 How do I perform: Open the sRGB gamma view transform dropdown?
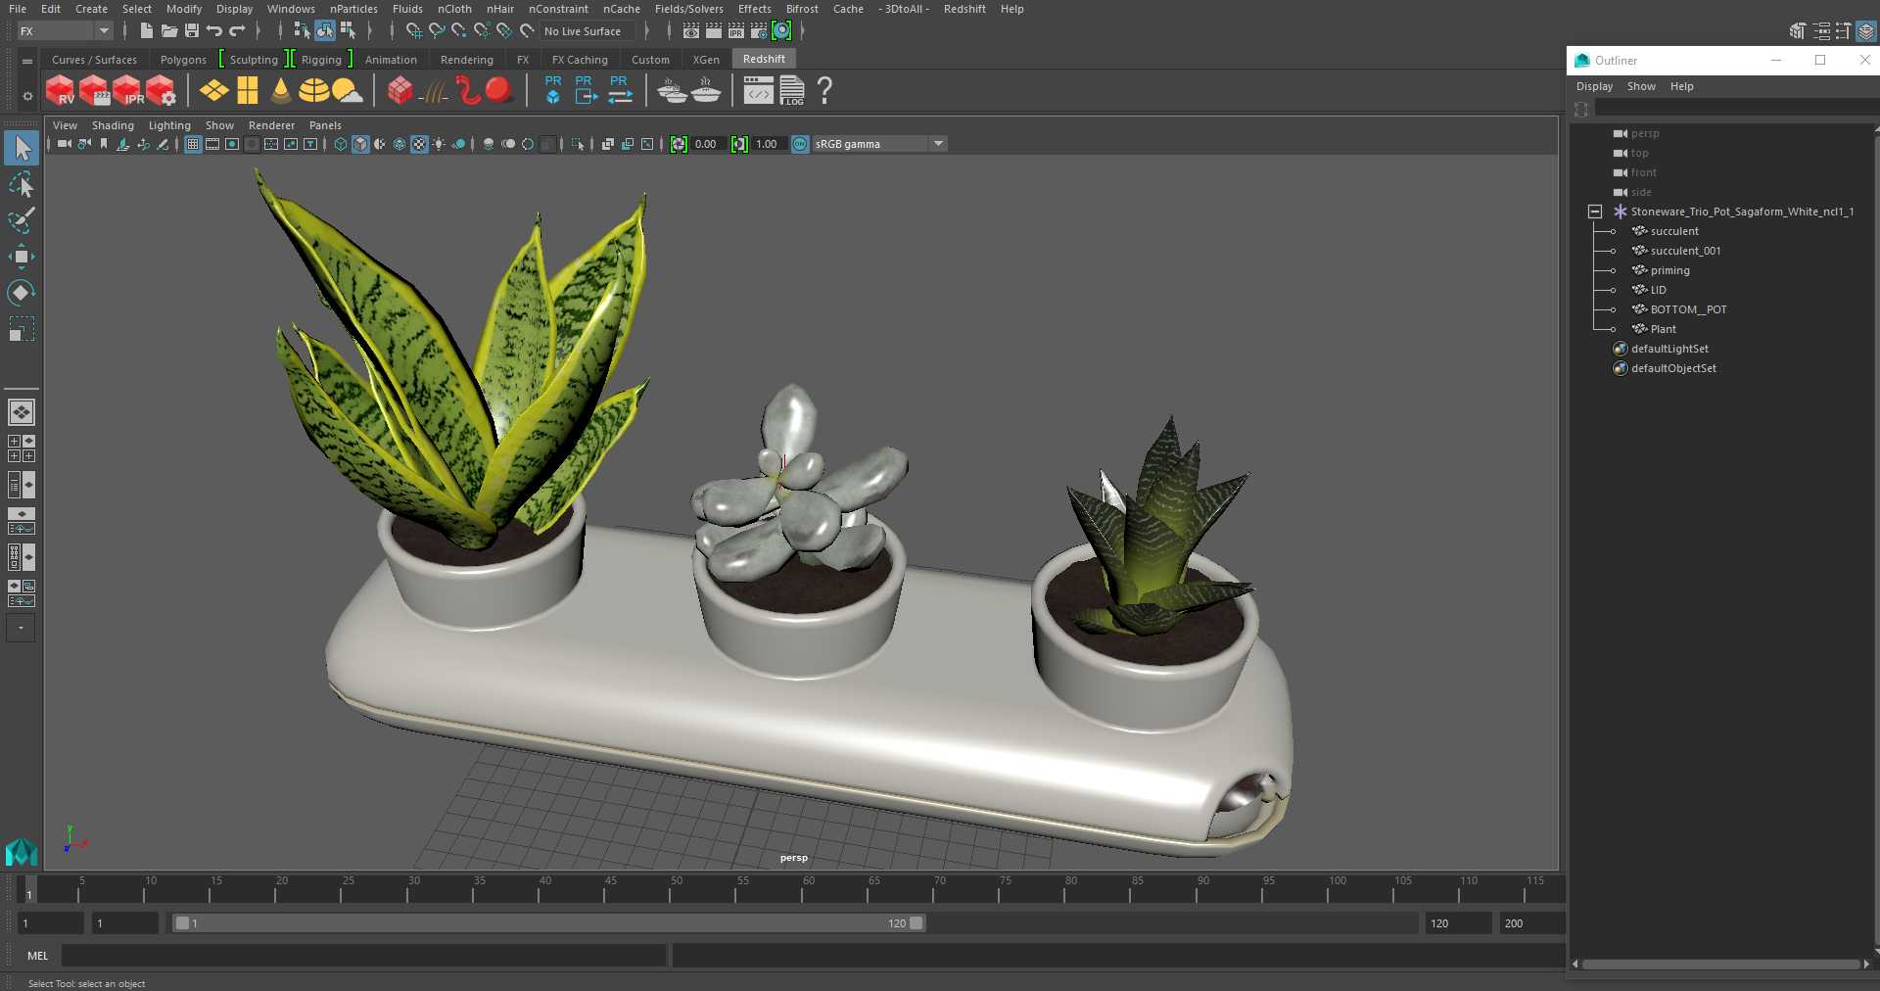(879, 144)
